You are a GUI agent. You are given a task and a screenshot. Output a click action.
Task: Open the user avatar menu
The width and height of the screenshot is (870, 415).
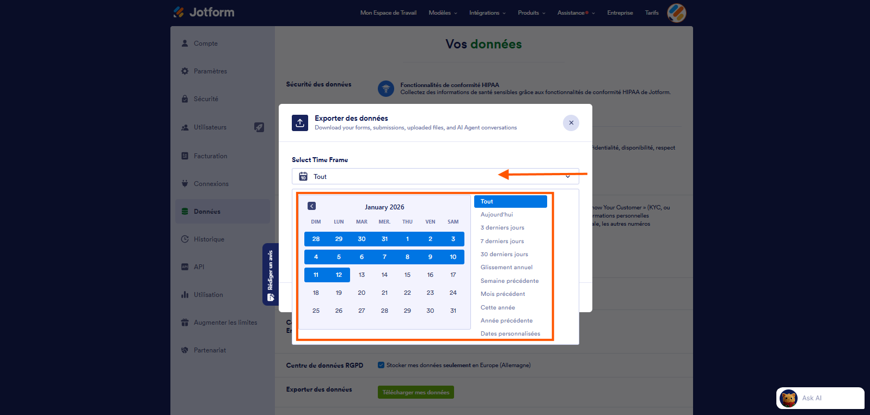point(677,13)
